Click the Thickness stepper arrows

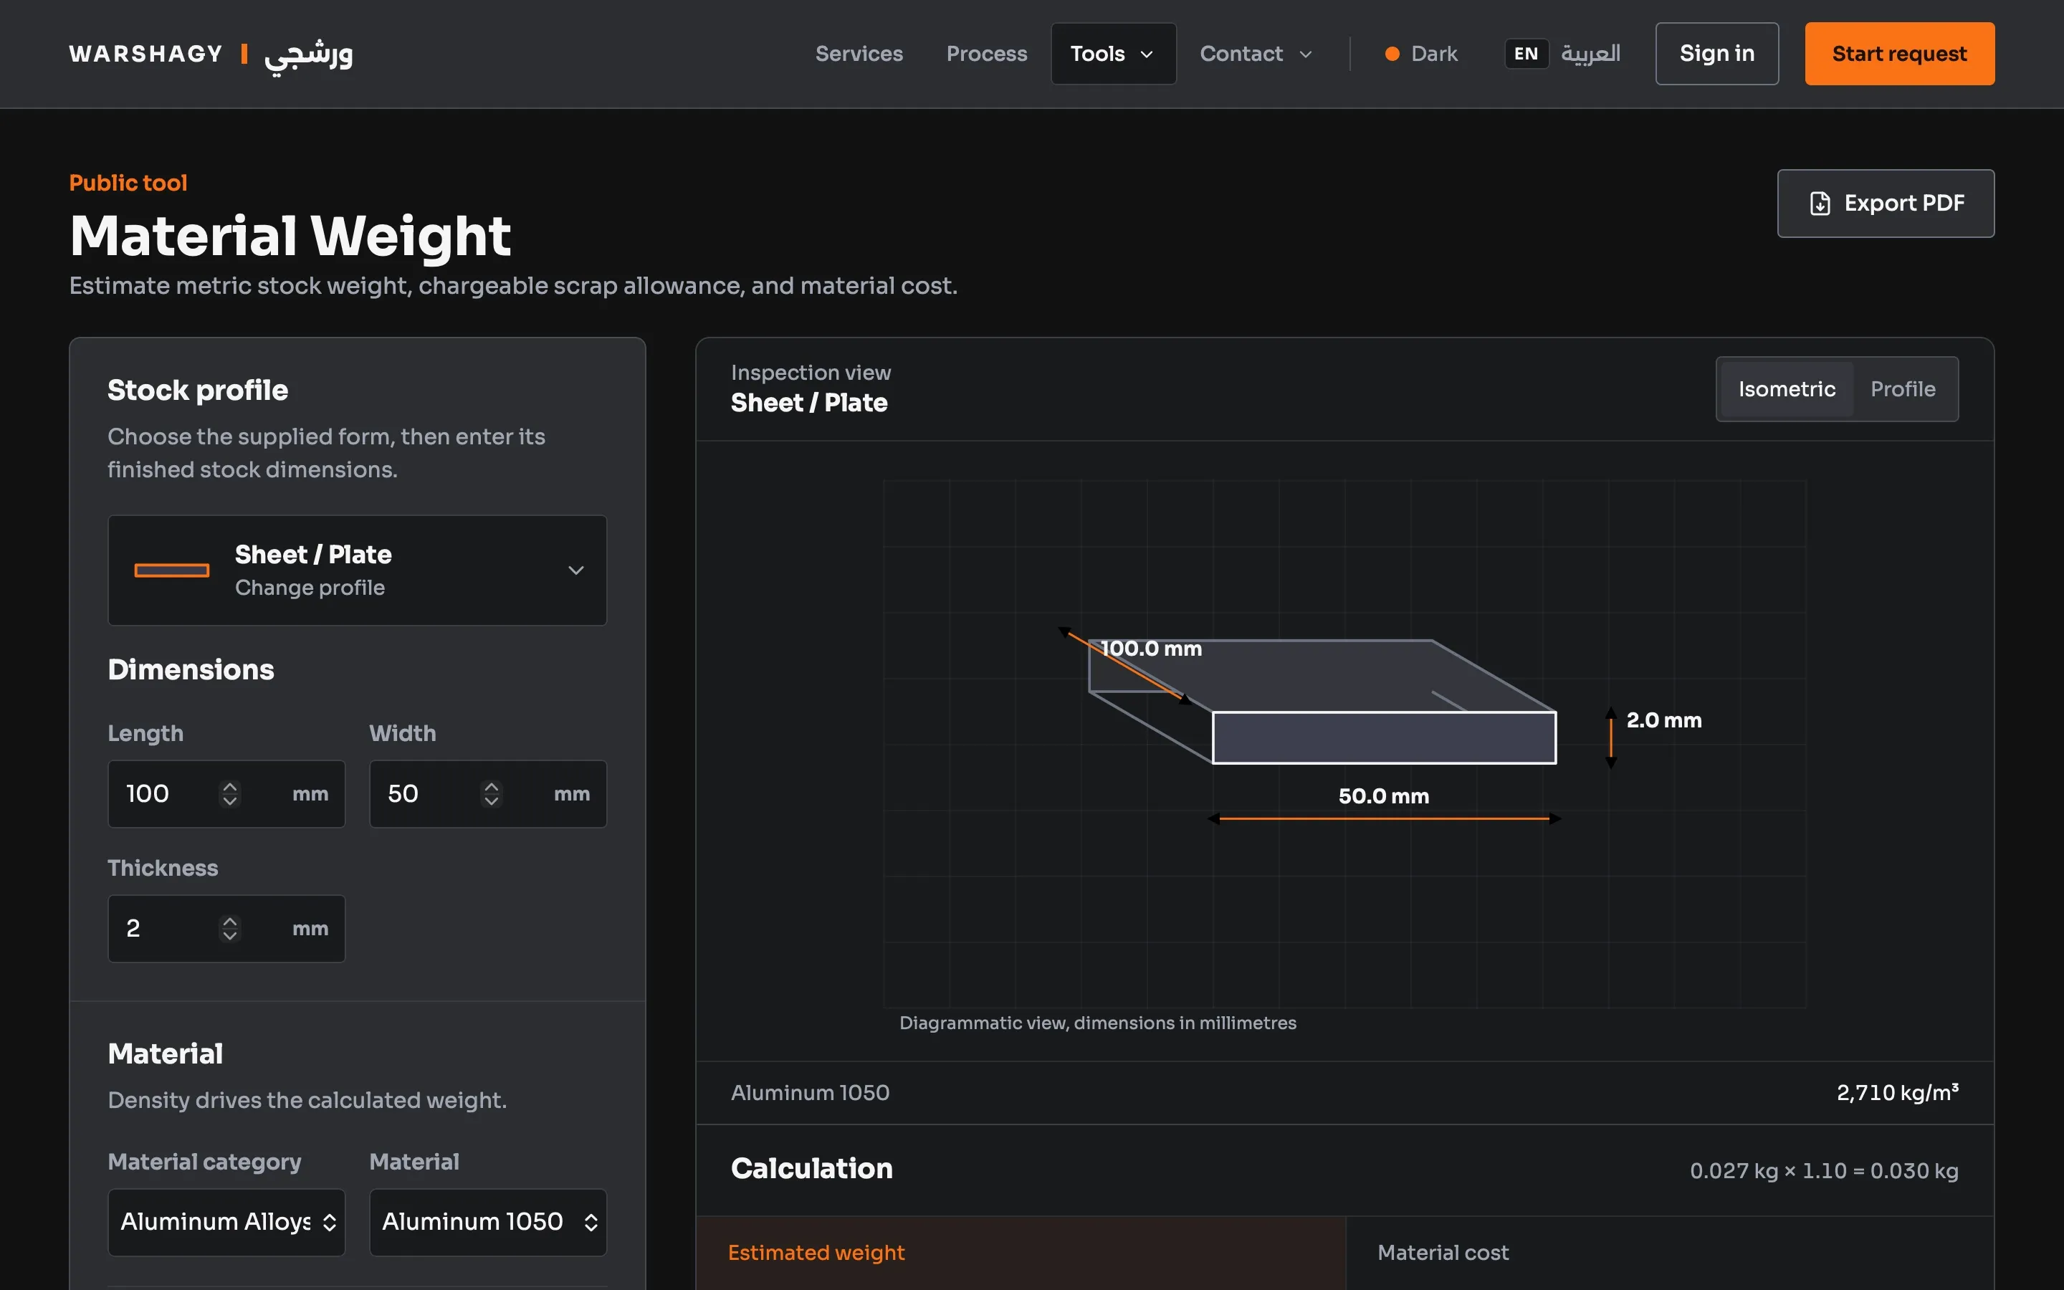click(229, 928)
